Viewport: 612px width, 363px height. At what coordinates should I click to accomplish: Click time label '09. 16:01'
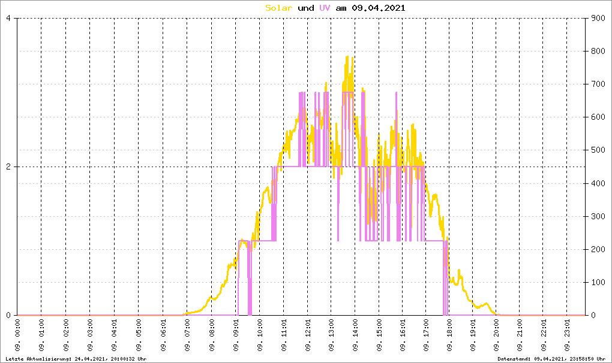click(403, 335)
